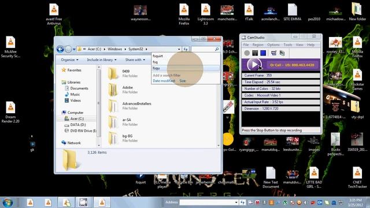
Task: Select the Rockstar Games desktop icon
Action: (357, 80)
